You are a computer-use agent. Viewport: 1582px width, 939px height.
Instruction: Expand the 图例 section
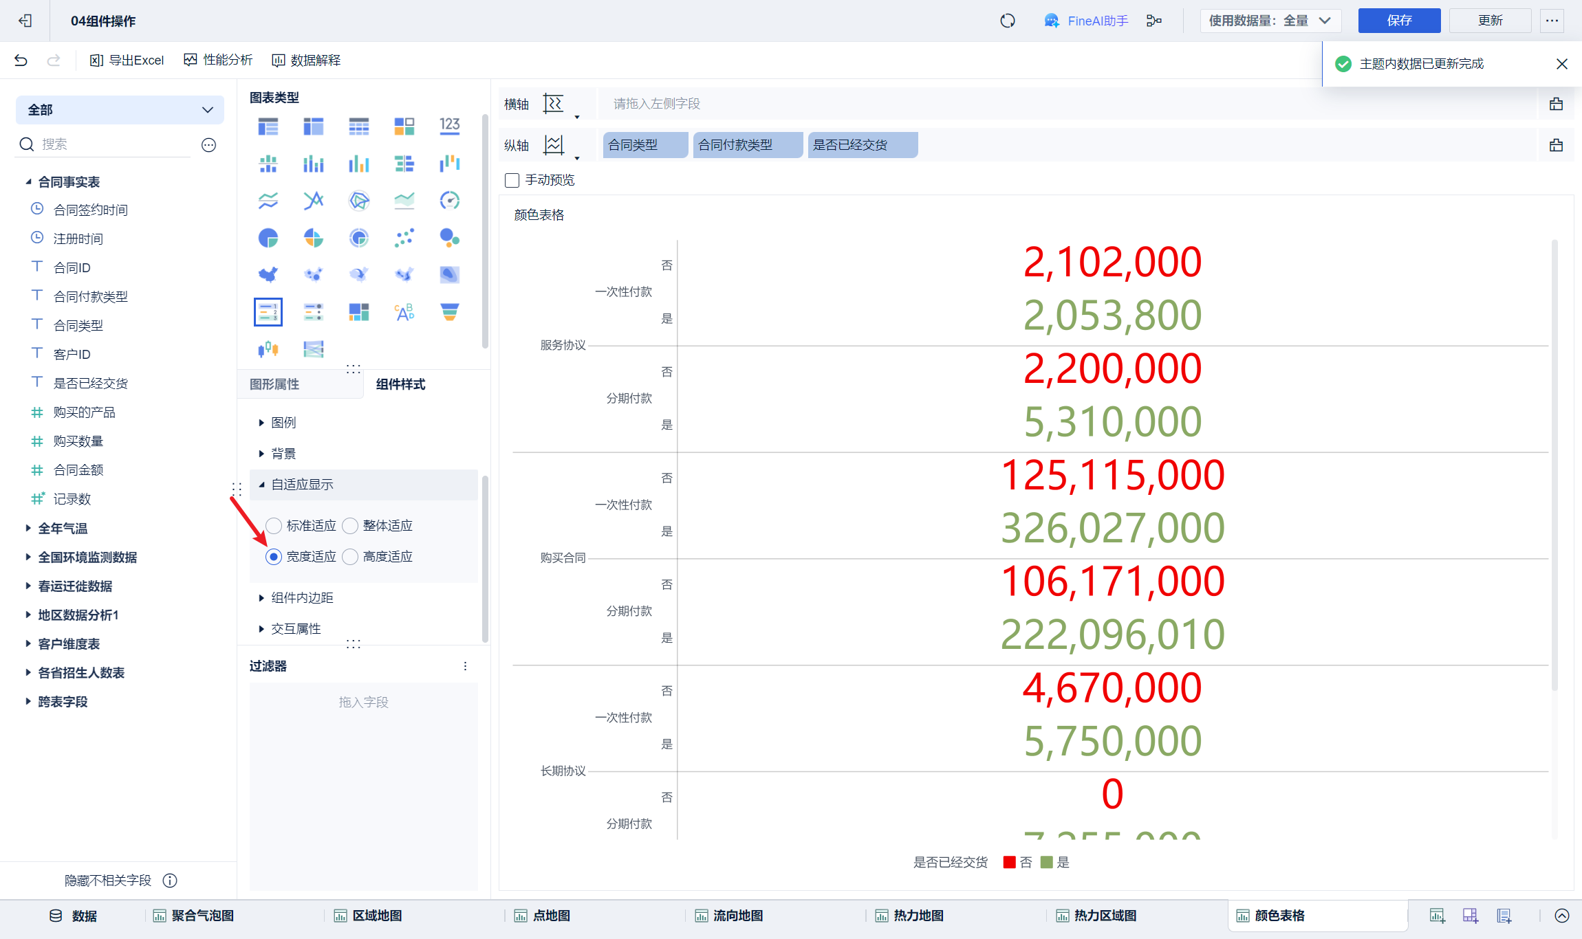click(283, 423)
